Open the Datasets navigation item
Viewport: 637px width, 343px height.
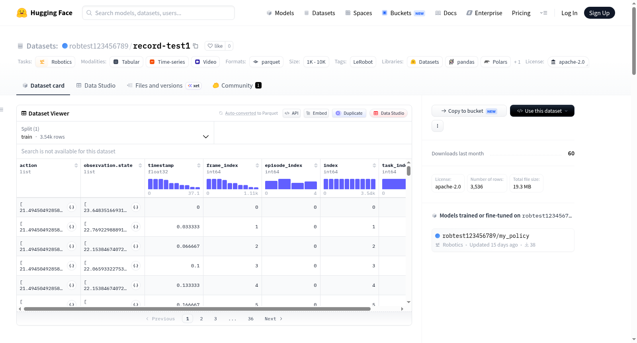coord(319,13)
